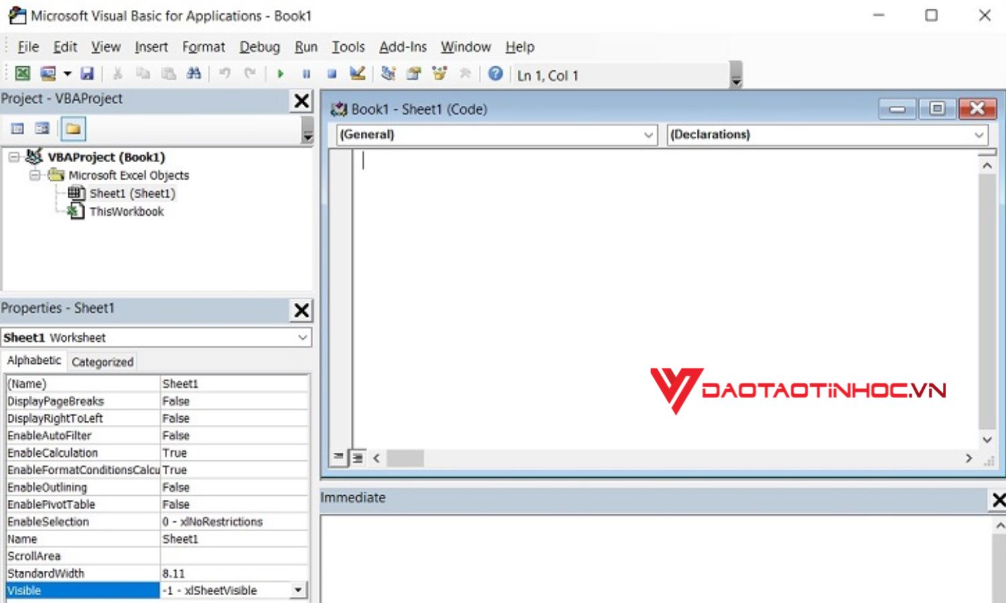Click the Cut scissors icon

coord(117,74)
